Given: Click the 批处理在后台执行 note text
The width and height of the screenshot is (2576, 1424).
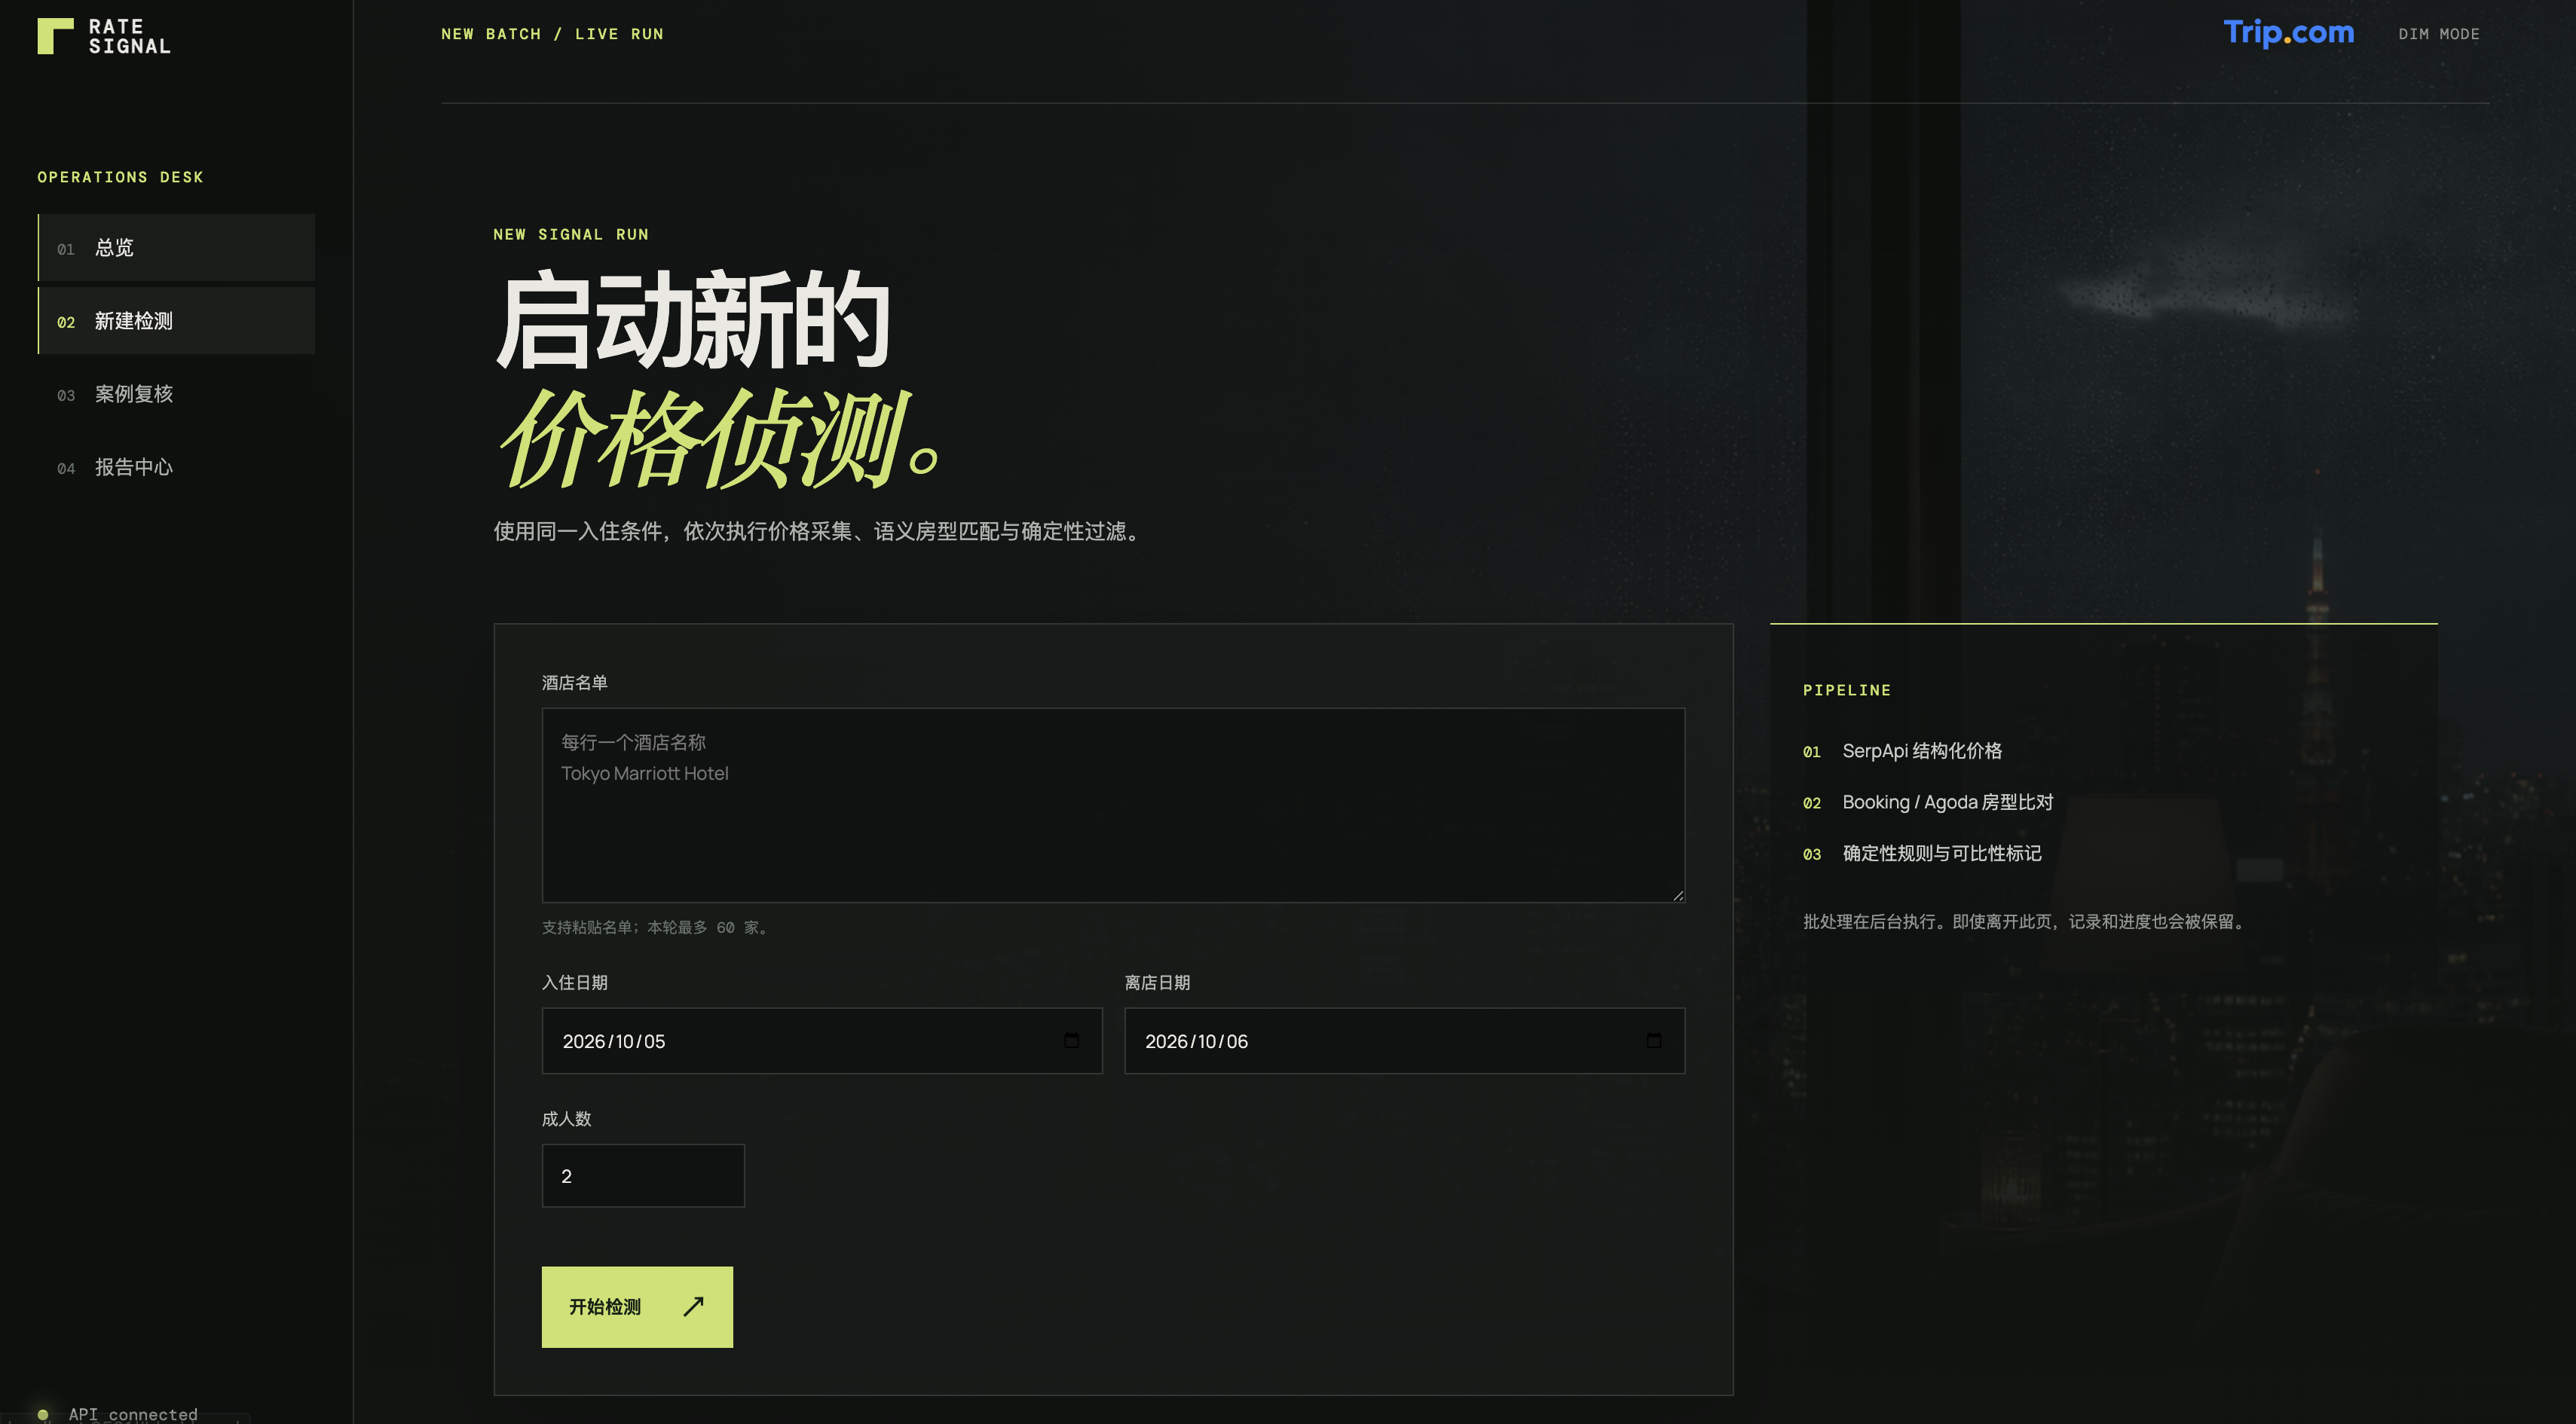Looking at the screenshot, I should (2026, 921).
